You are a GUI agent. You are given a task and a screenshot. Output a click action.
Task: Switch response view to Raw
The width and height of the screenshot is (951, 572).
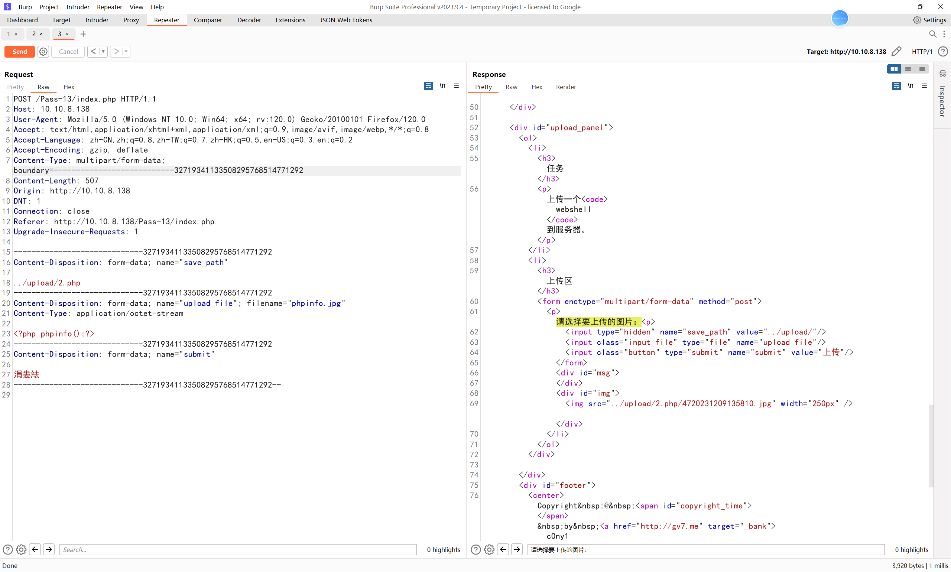pos(511,87)
